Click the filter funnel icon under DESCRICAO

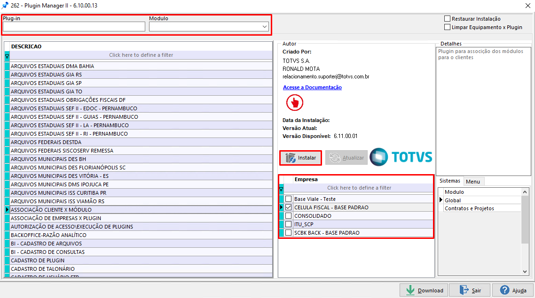[x=7, y=56]
